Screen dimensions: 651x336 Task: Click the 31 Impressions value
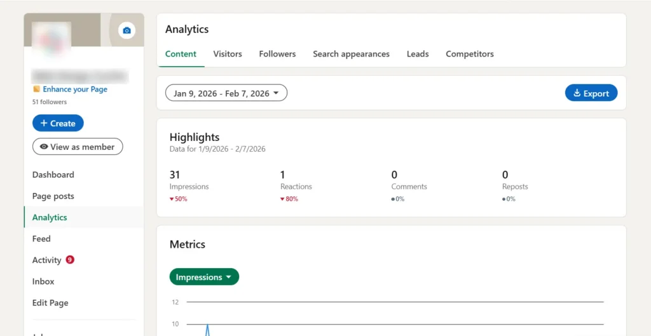(174, 175)
